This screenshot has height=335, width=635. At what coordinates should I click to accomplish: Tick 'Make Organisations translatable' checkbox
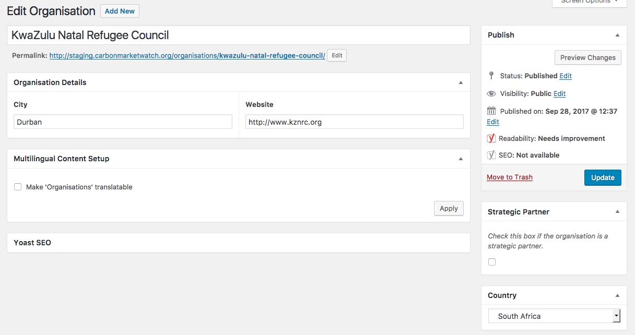tap(18, 187)
